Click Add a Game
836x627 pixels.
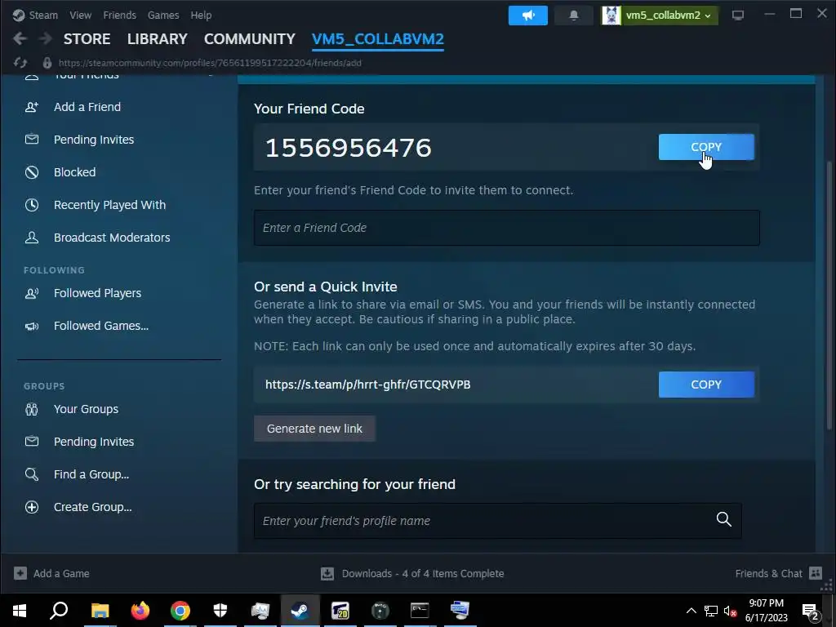point(51,574)
